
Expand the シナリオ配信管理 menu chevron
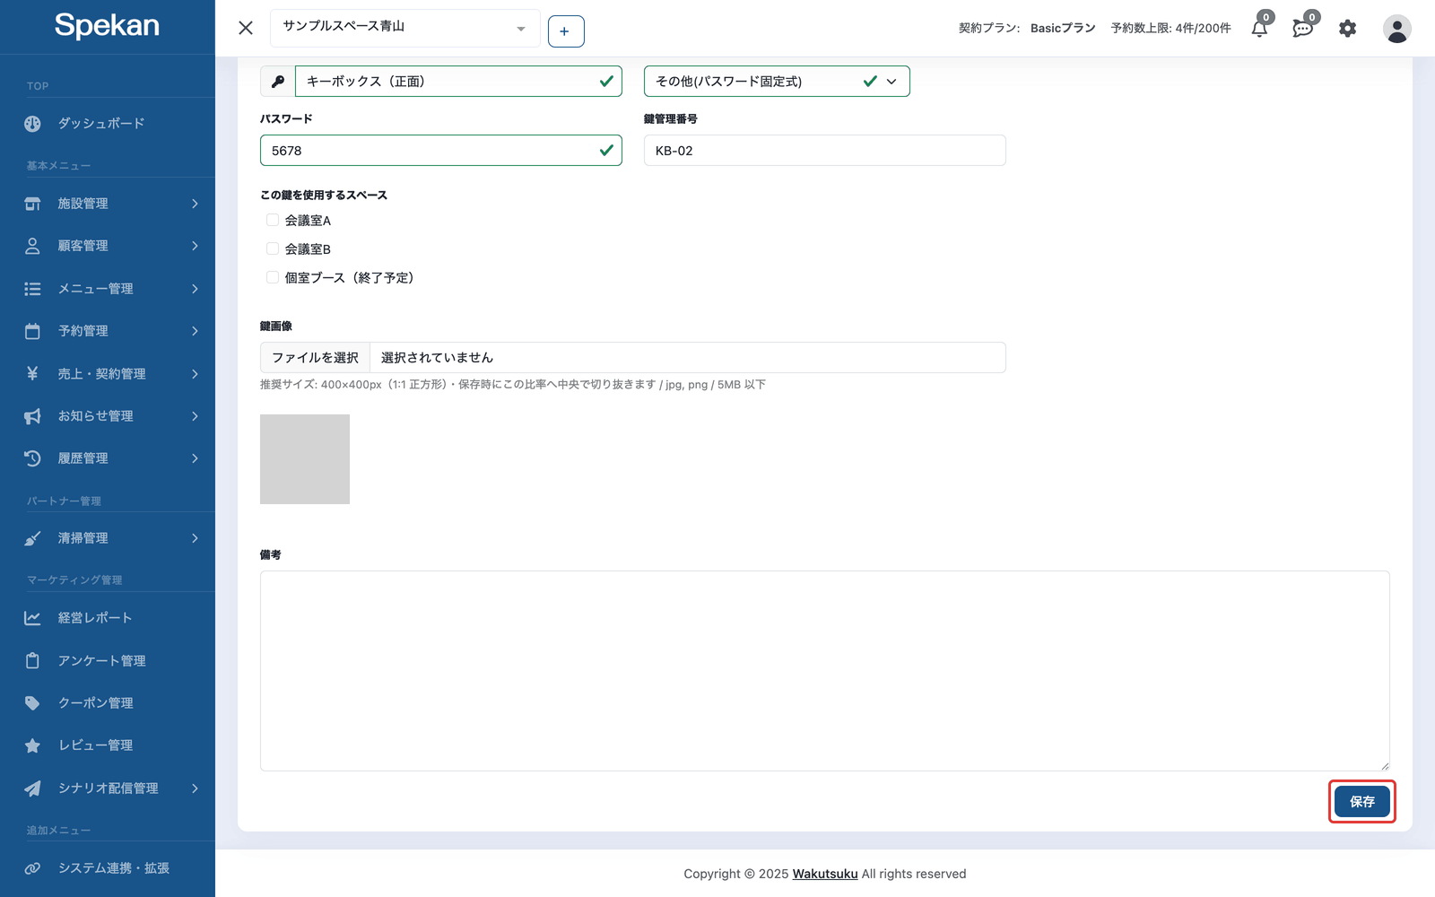tap(195, 788)
